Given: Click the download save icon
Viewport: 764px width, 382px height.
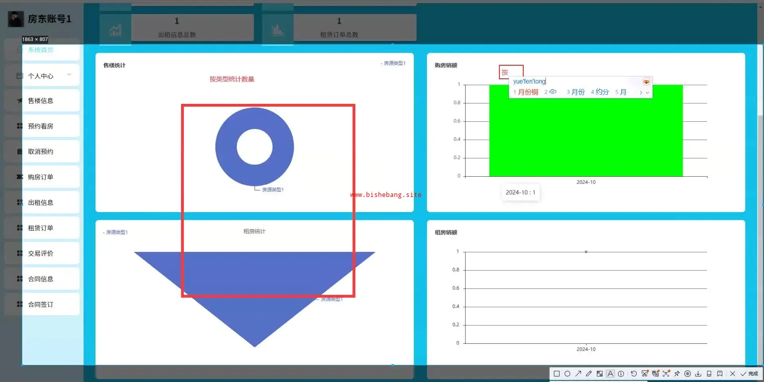Looking at the screenshot, I should coord(698,374).
